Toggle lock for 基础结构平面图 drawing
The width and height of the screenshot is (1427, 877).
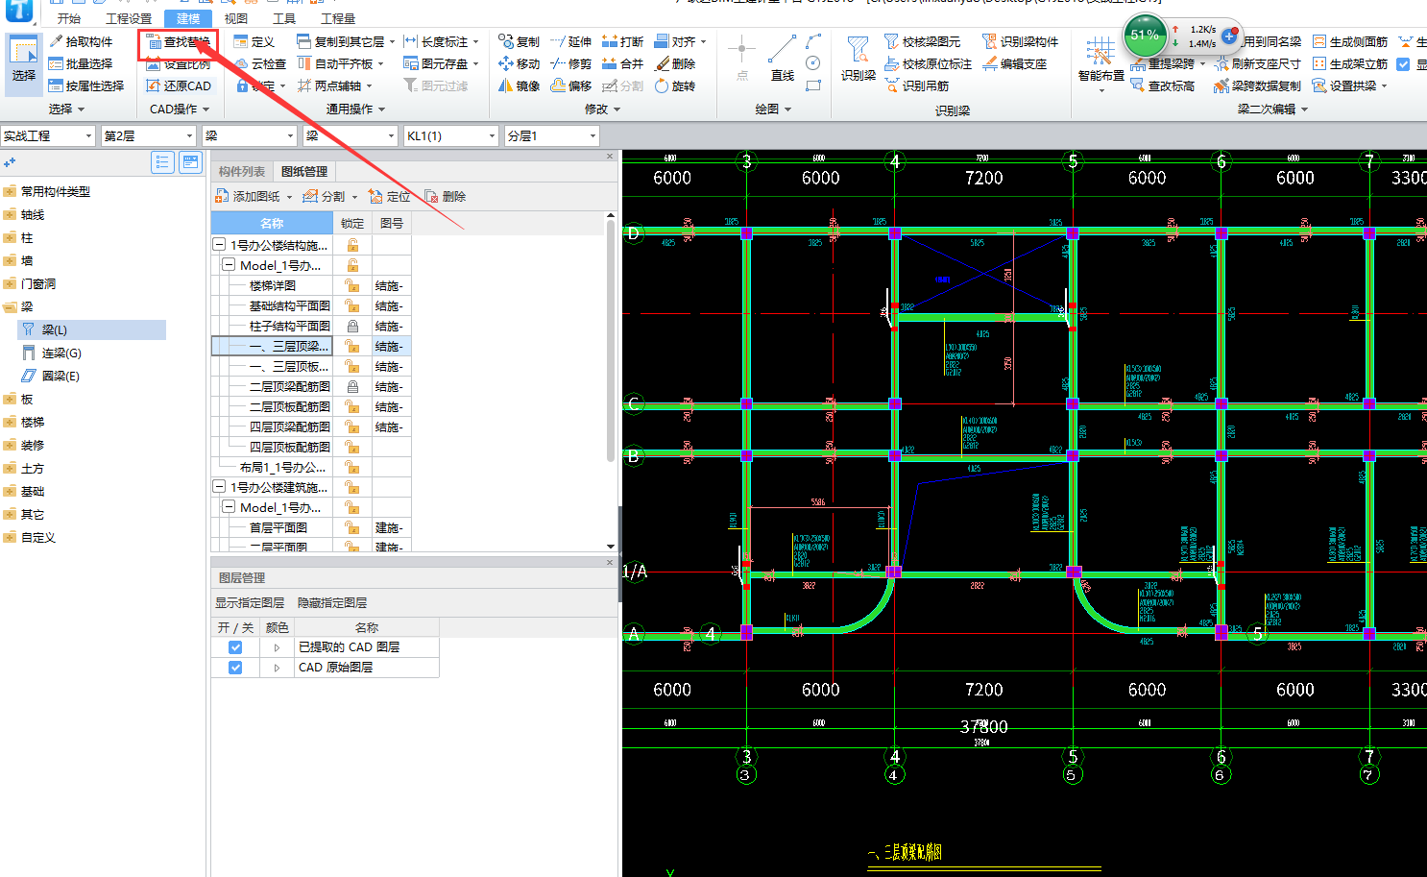(352, 305)
